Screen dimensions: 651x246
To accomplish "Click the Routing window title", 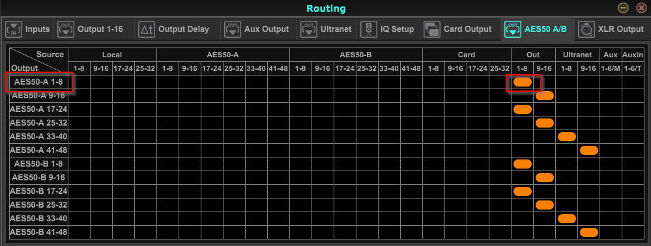I will pyautogui.click(x=326, y=8).
